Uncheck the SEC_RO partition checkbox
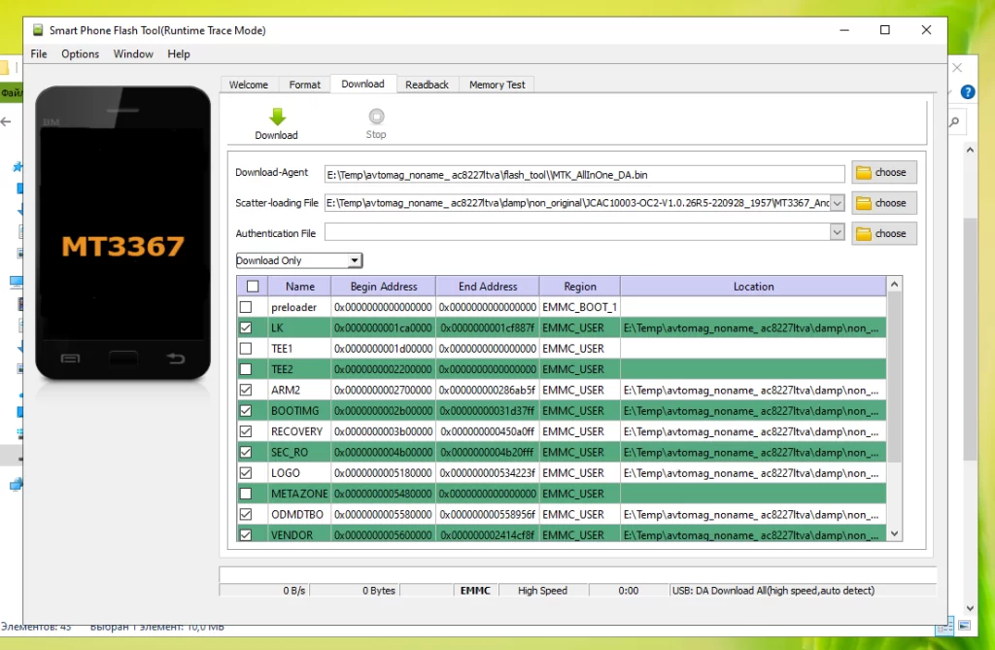Screen dimensions: 995x650 [246, 452]
